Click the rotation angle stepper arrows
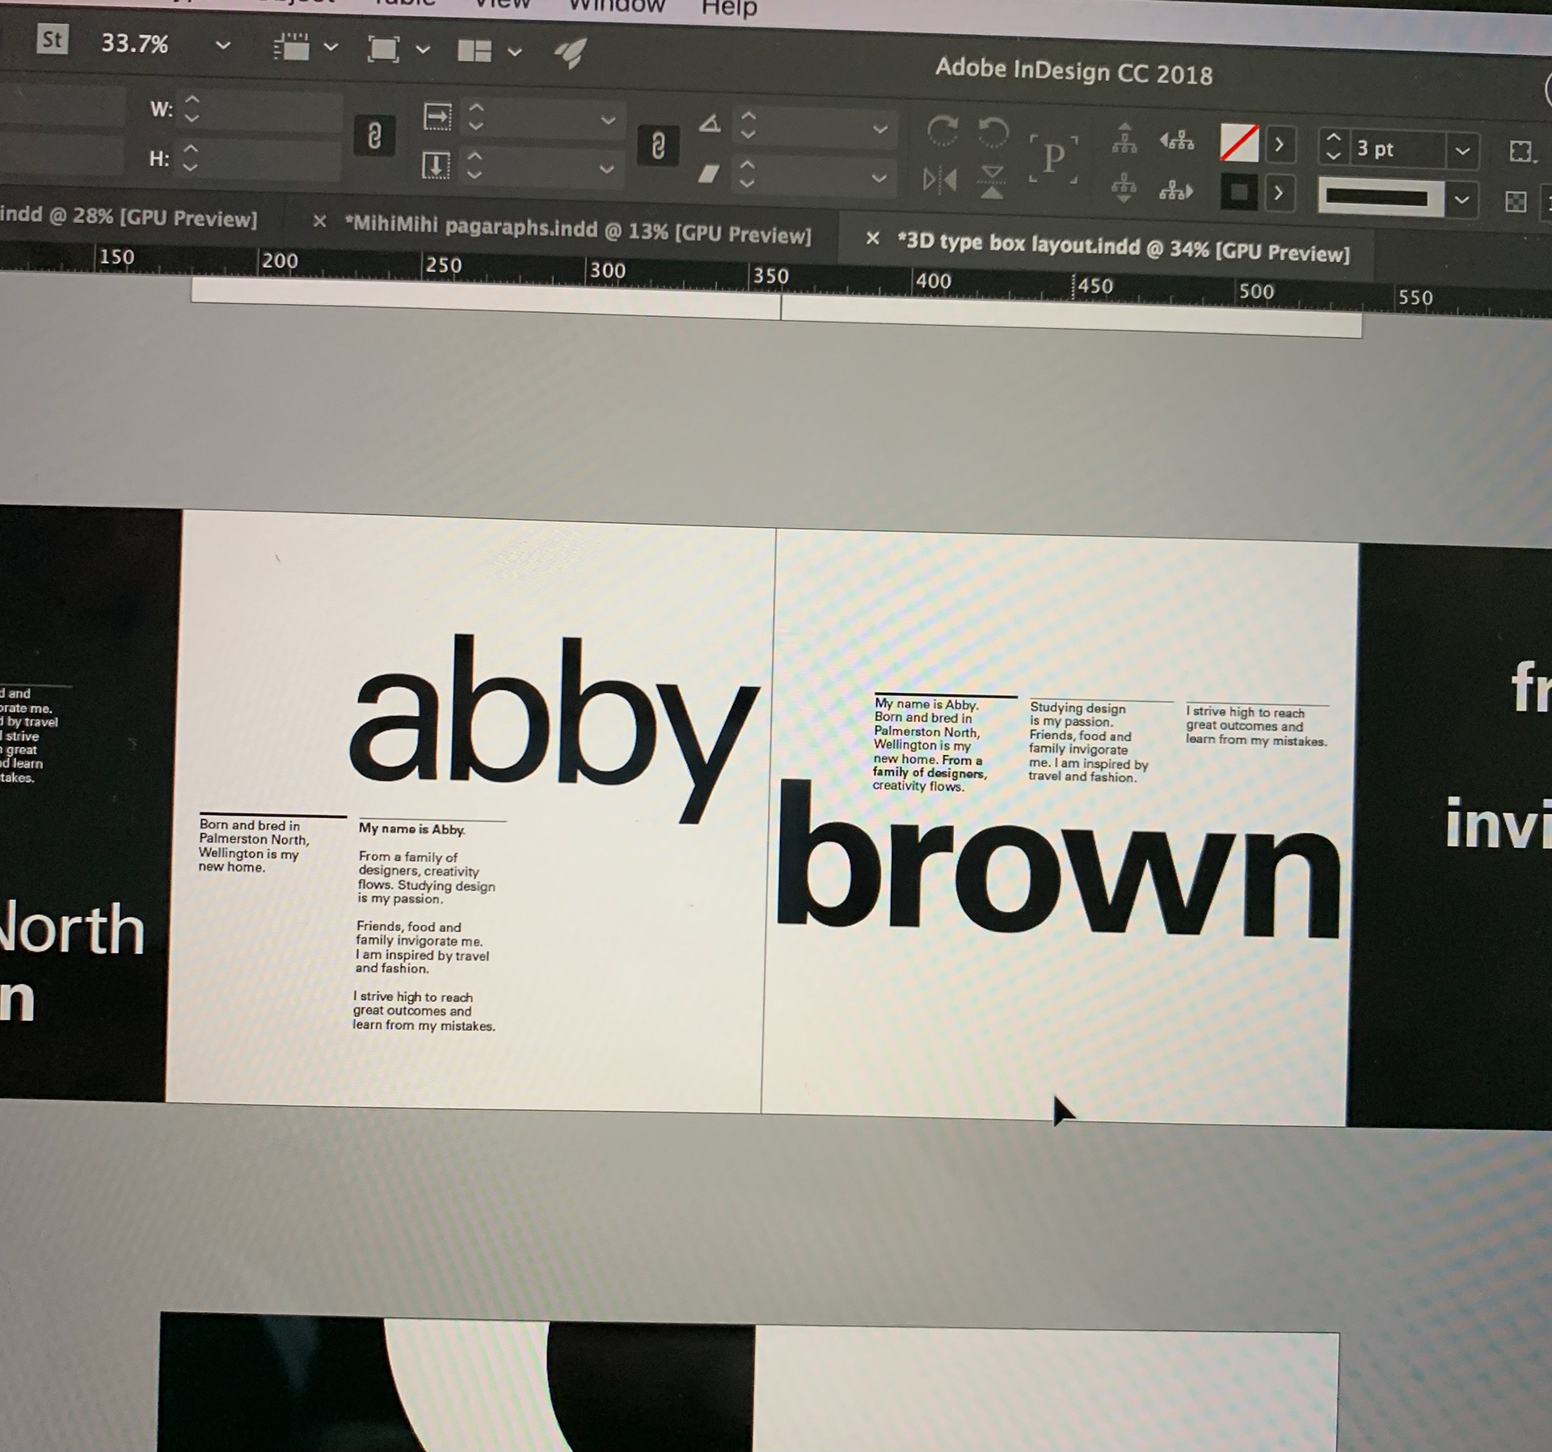 748,125
